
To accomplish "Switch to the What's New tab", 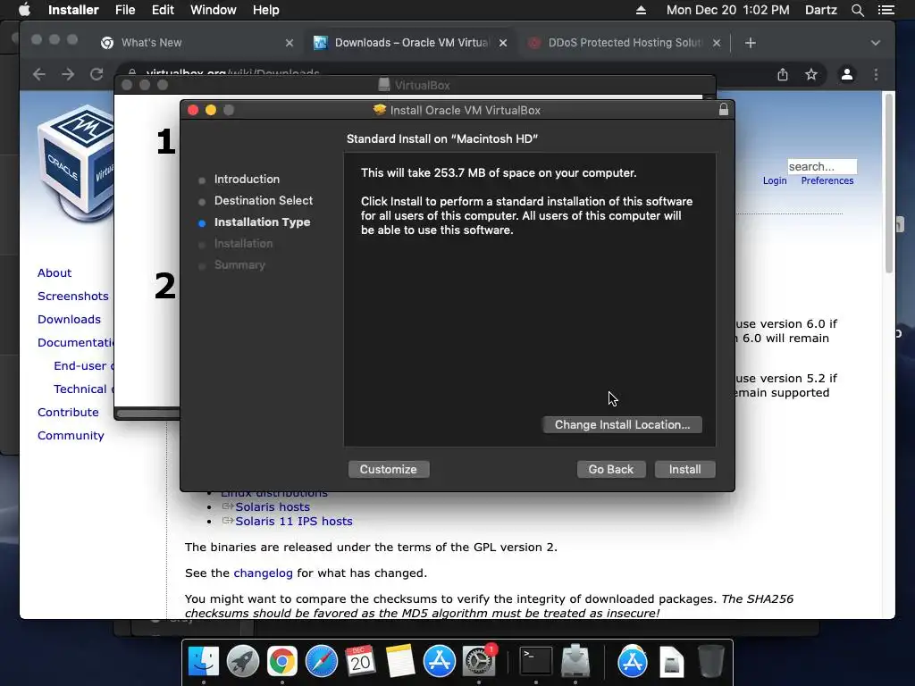I will (x=193, y=43).
